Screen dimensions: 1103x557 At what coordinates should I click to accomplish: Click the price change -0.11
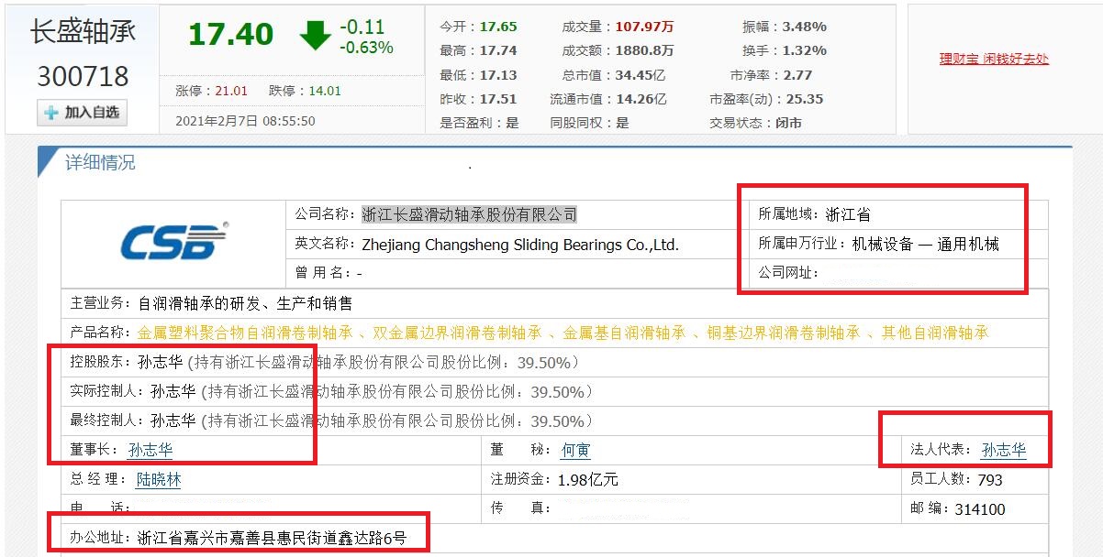click(362, 27)
